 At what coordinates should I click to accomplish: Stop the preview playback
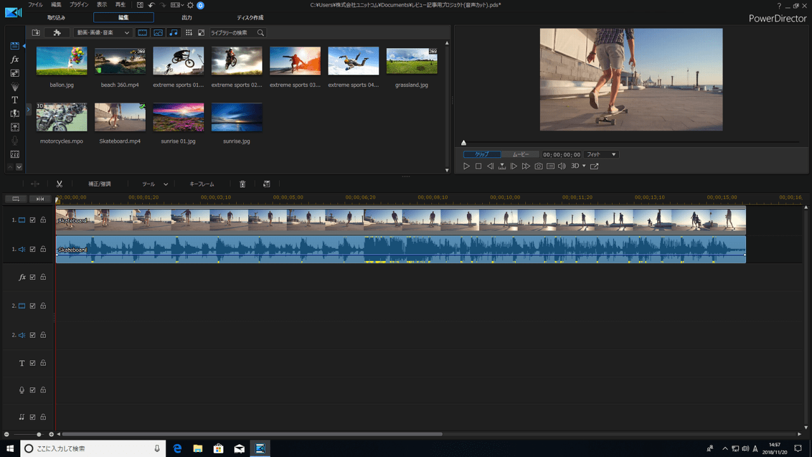tap(478, 166)
